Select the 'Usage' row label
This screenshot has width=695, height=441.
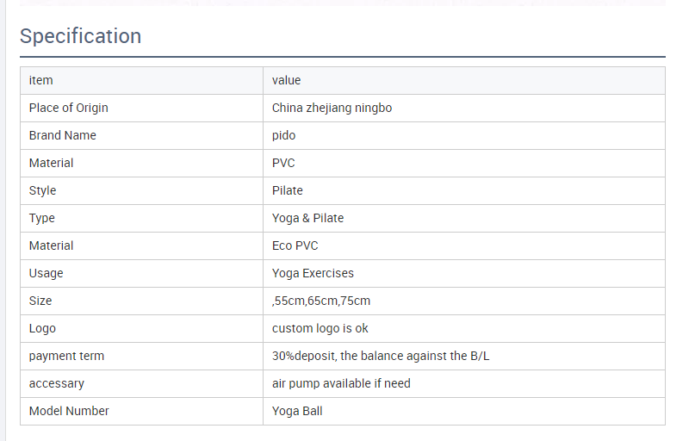(47, 273)
